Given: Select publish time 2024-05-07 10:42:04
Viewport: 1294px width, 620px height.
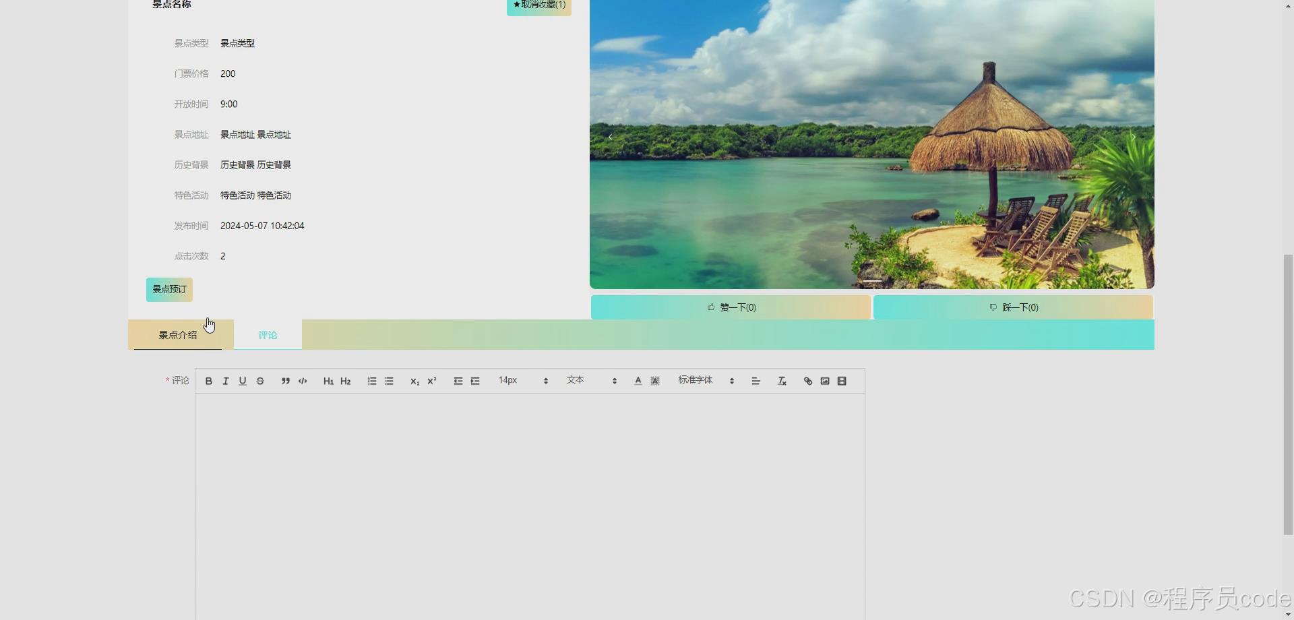Looking at the screenshot, I should (x=262, y=226).
